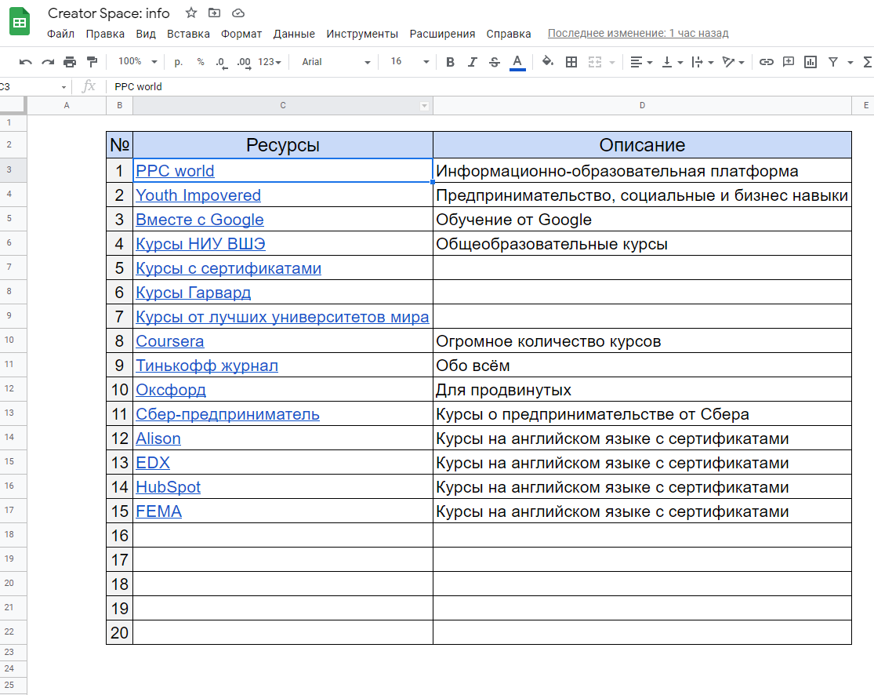The image size is (874, 695).
Task: Open text rotation dropdown
Action: pos(733,62)
